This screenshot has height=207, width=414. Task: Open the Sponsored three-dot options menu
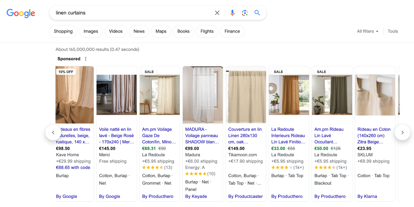tap(86, 59)
